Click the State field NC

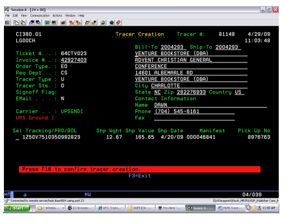158,92
